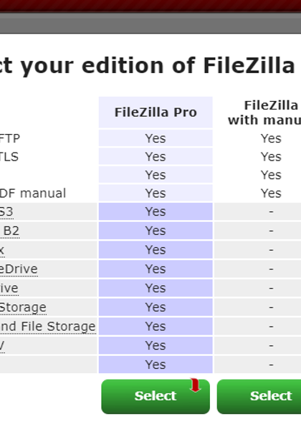Open the S3 underlined feature link
The height and width of the screenshot is (442, 301).
point(6,212)
